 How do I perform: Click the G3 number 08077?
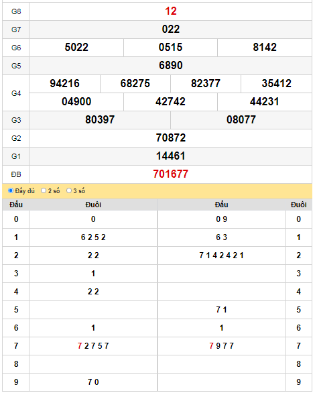241,119
